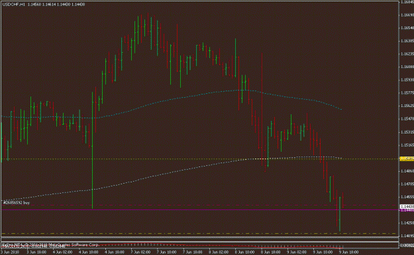Click the 1.14250 price scale label
This screenshot has height=255, width=414.
click(x=407, y=223)
